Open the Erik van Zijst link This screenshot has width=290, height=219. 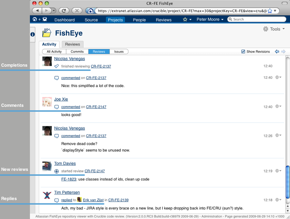coord(93,200)
